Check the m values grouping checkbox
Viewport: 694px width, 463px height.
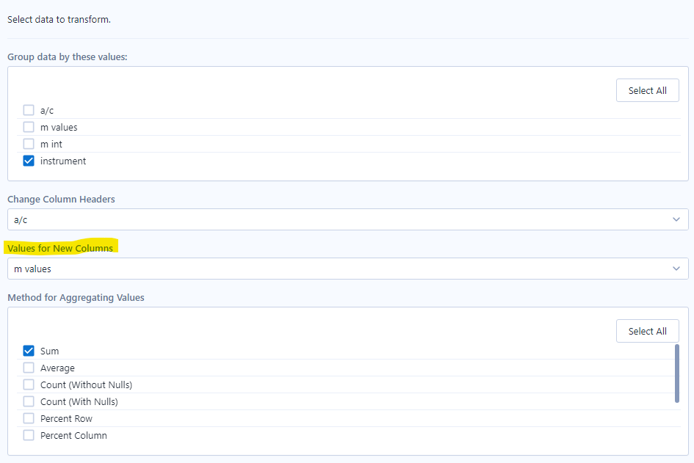[x=28, y=126]
